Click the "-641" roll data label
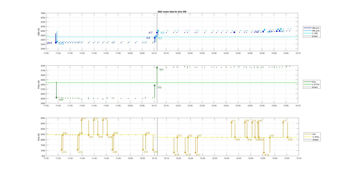 click(91, 137)
